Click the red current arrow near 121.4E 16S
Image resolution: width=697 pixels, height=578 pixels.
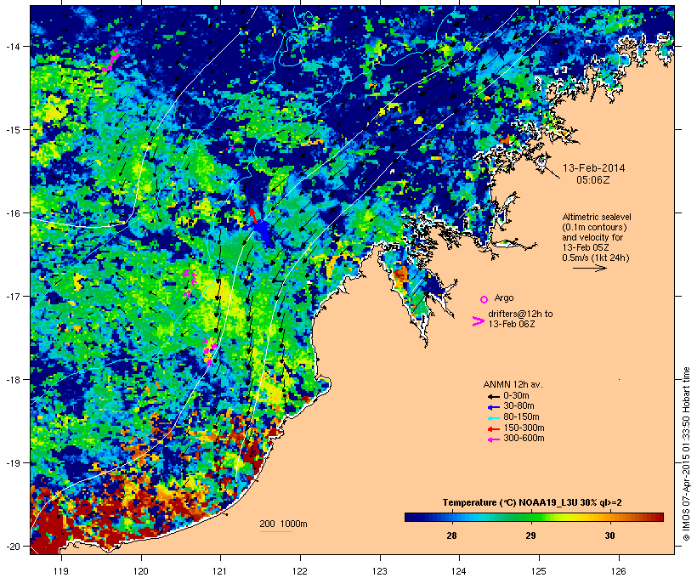pyautogui.click(x=253, y=216)
